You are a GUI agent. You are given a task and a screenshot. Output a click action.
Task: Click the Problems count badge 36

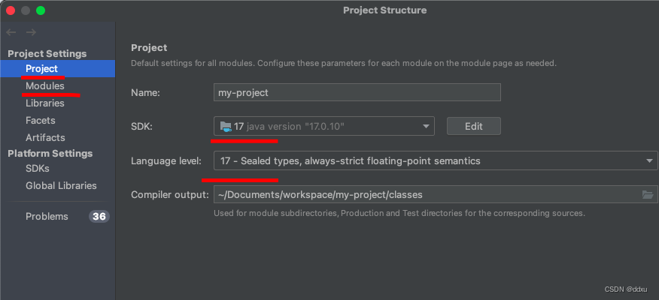[99, 216]
